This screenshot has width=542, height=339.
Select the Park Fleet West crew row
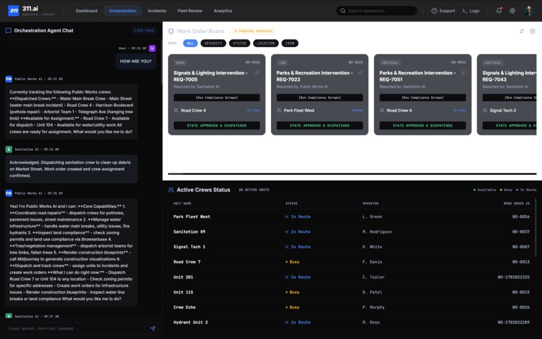click(352, 217)
